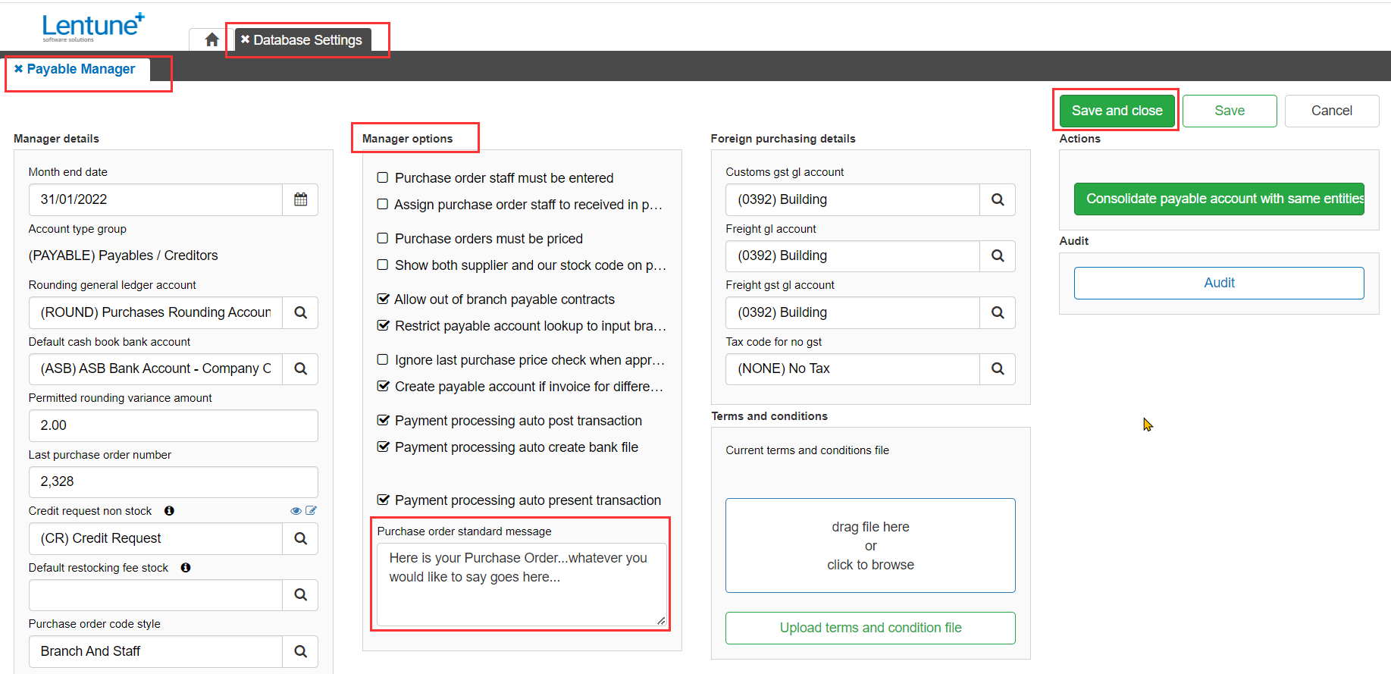Show info for Credit request non stock
The width and height of the screenshot is (1391, 674).
click(x=169, y=511)
